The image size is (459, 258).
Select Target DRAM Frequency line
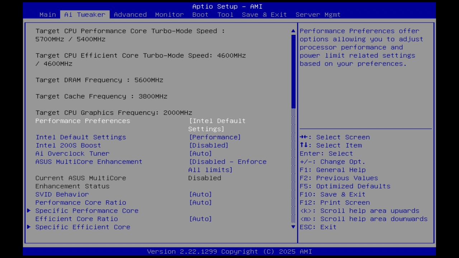pyautogui.click(x=99, y=80)
